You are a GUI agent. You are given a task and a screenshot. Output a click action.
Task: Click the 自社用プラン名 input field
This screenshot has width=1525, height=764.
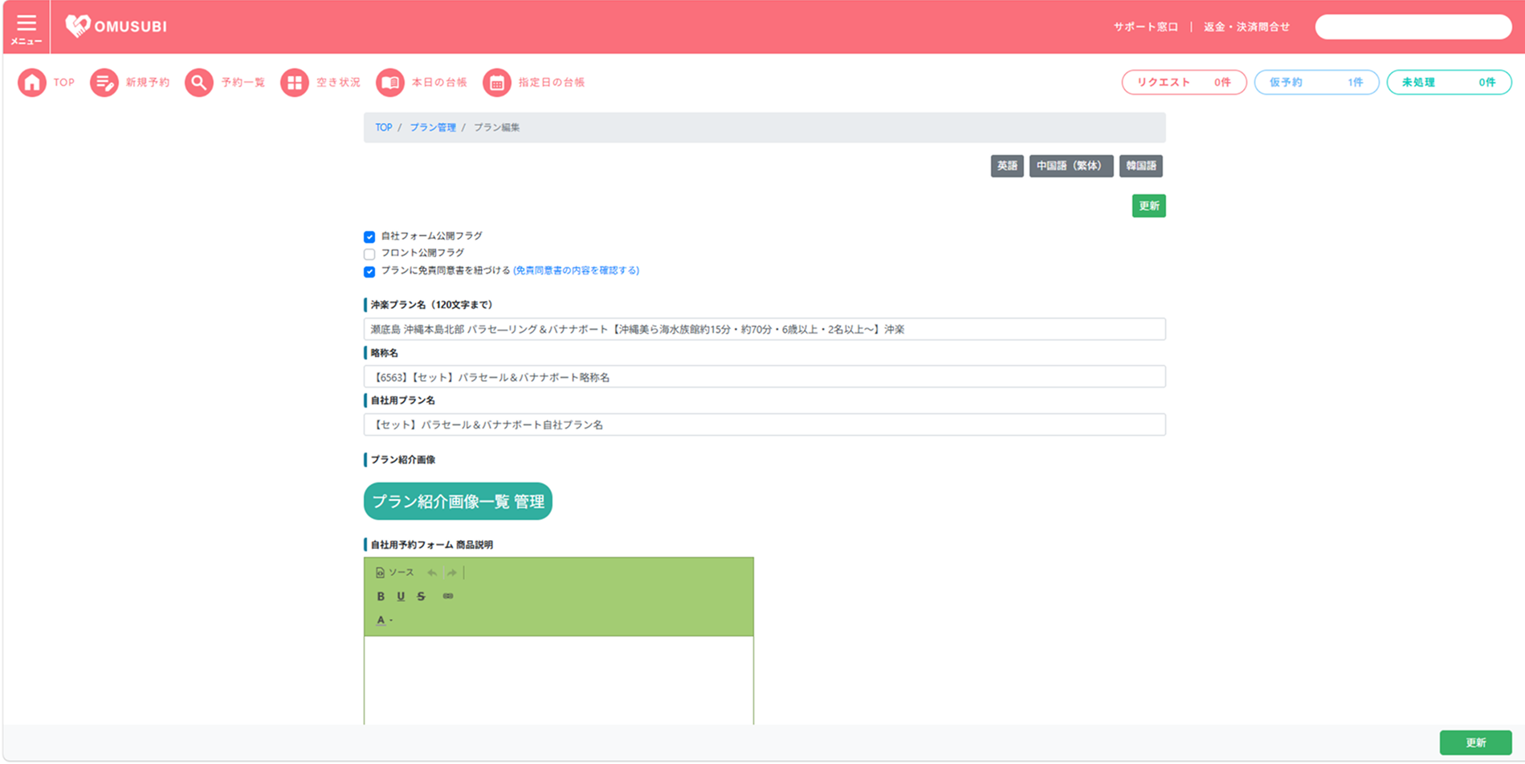tap(765, 425)
